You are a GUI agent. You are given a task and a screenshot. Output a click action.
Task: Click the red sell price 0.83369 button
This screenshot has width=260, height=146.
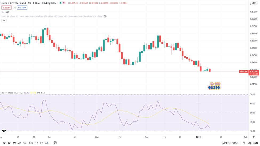6,8
